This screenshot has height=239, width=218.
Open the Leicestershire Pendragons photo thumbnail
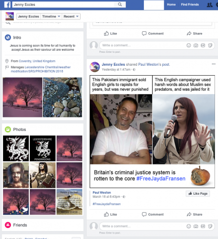click(43, 148)
